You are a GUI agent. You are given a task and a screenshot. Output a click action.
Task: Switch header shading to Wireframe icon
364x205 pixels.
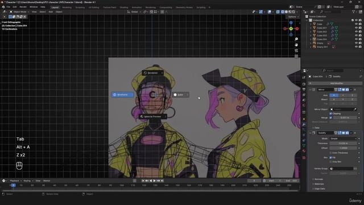283,12
